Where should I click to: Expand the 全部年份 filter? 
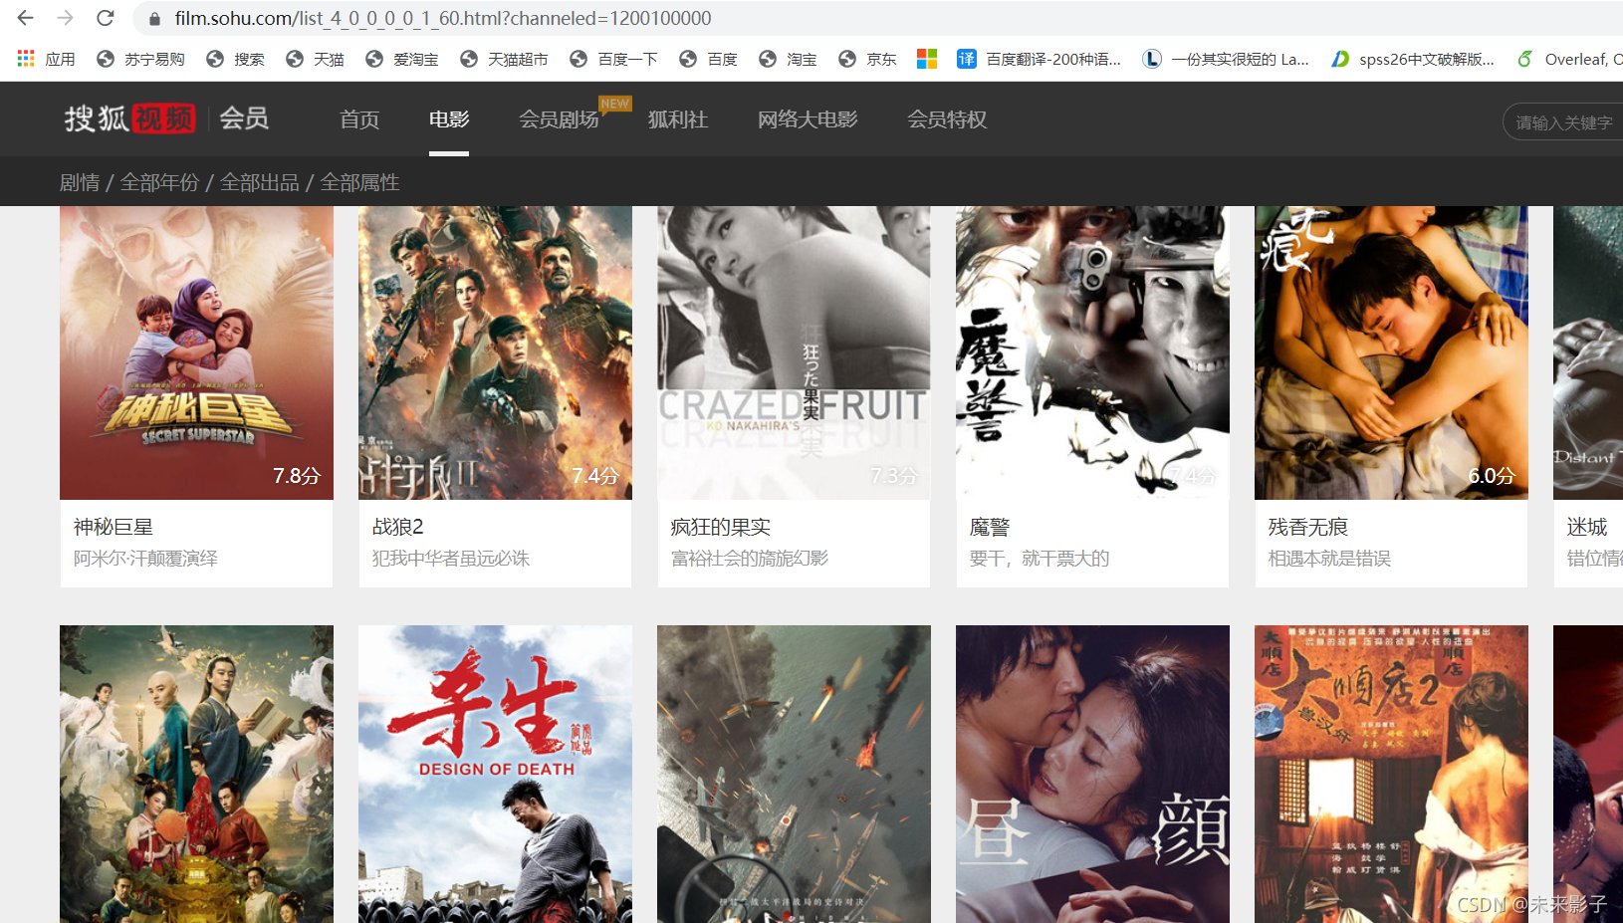(159, 182)
